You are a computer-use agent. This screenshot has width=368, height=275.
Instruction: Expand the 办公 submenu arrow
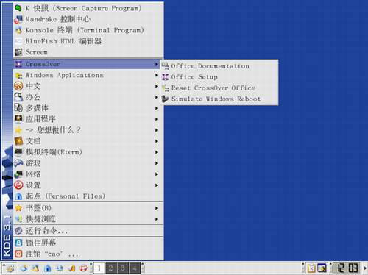(x=156, y=97)
